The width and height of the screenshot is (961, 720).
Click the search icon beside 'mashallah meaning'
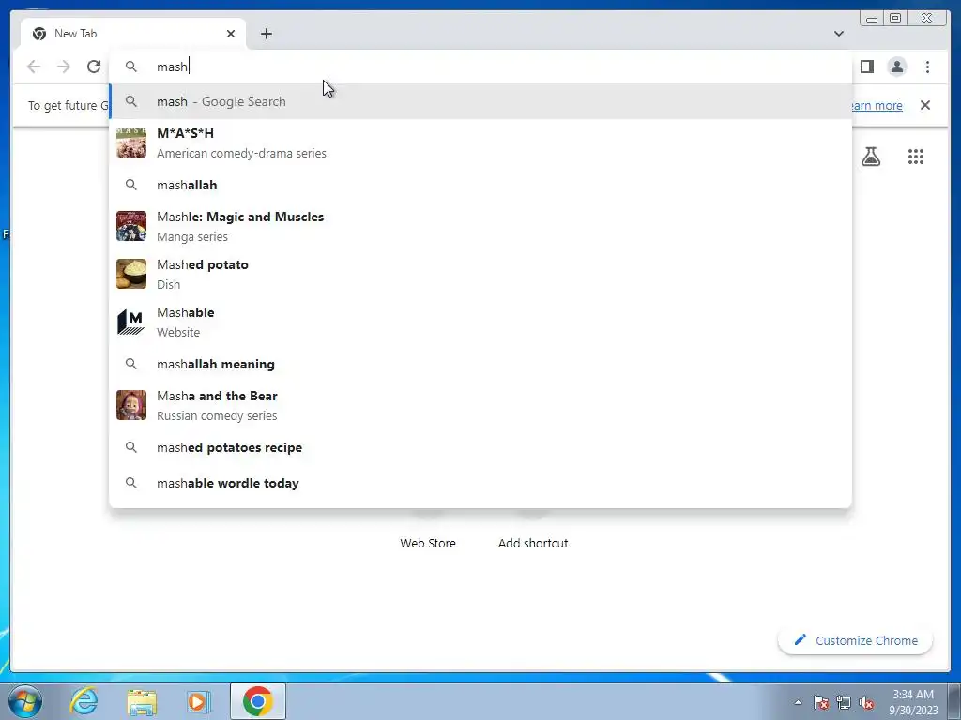point(131,364)
